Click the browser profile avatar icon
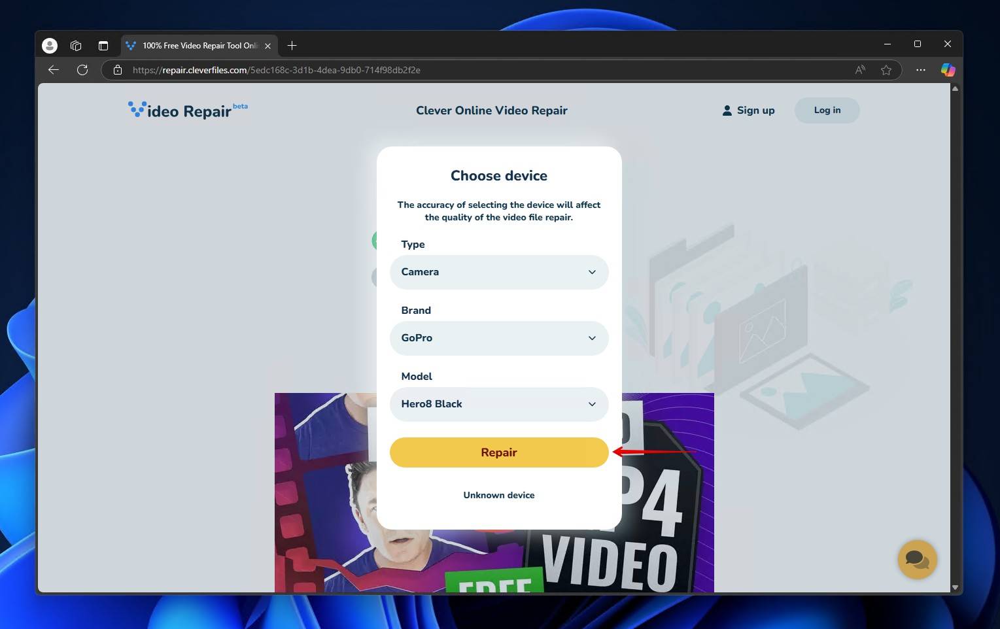Viewport: 1000px width, 629px height. [x=50, y=45]
